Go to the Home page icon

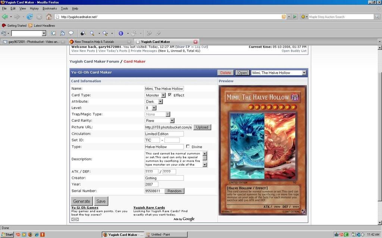tap(49, 17)
